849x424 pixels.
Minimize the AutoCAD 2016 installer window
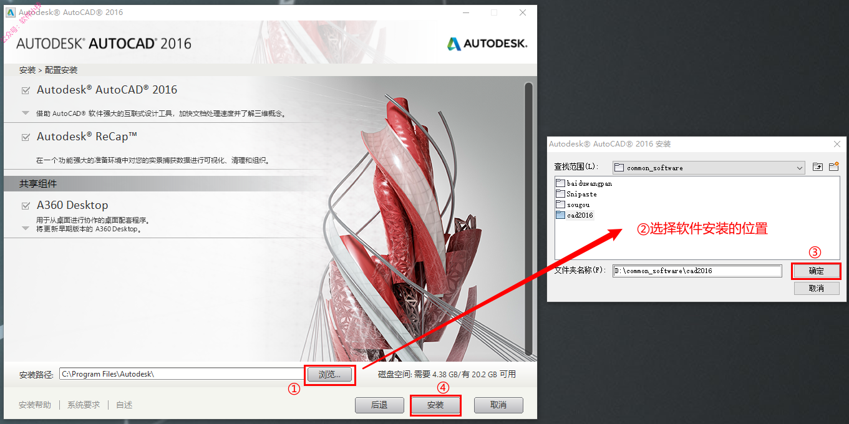tap(465, 12)
